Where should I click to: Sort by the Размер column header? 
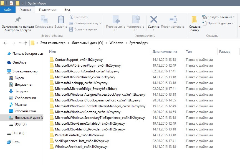[x=224, y=52]
